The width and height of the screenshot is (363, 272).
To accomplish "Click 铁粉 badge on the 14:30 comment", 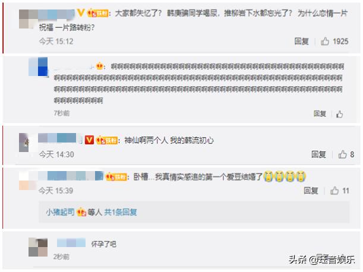I will tap(107, 140).
